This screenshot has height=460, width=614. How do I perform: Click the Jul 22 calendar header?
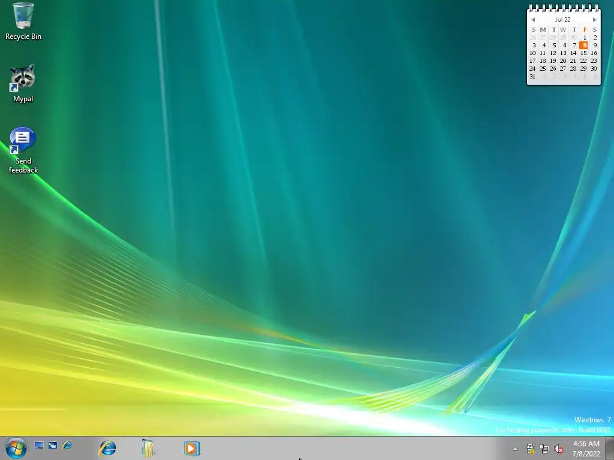(562, 20)
